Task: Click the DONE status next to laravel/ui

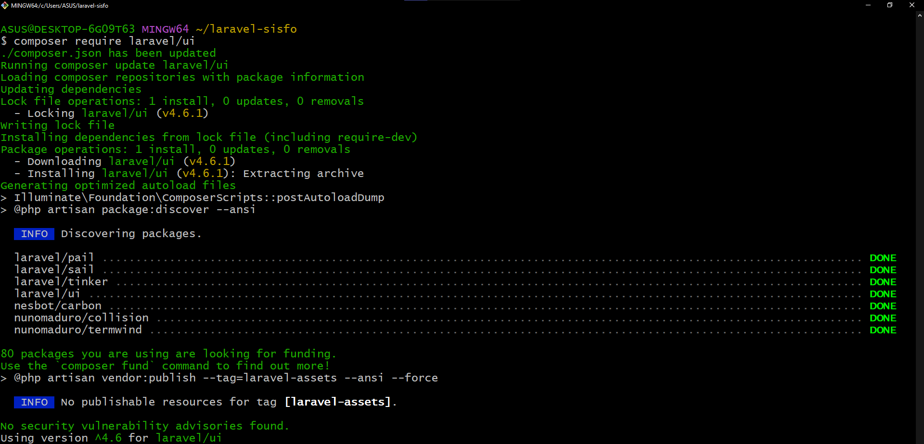Action: [x=883, y=293]
